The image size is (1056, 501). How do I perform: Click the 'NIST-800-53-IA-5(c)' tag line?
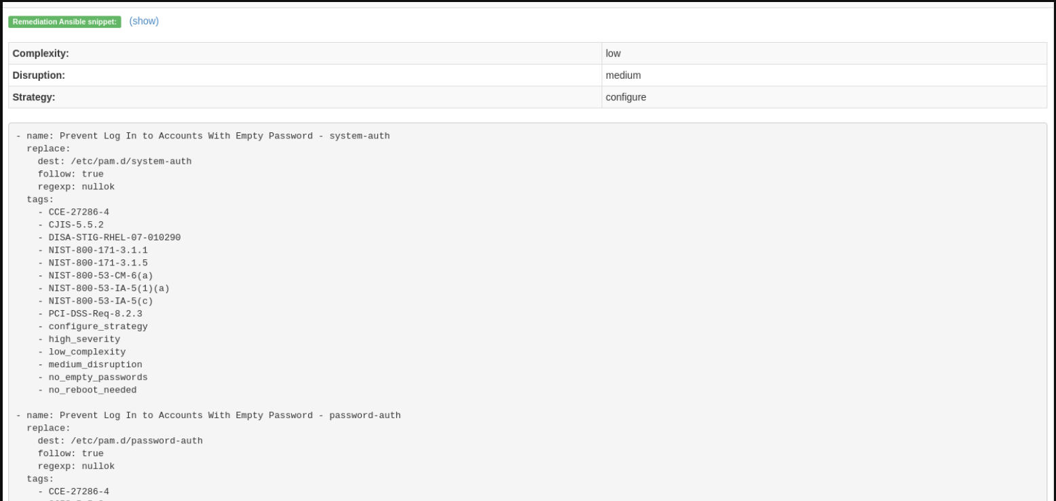tap(96, 301)
